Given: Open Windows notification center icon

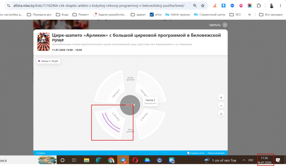Looking at the screenshot, I should 278,160.
